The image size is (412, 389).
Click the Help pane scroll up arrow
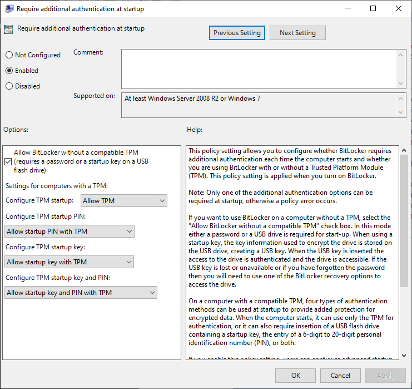[x=404, y=150]
